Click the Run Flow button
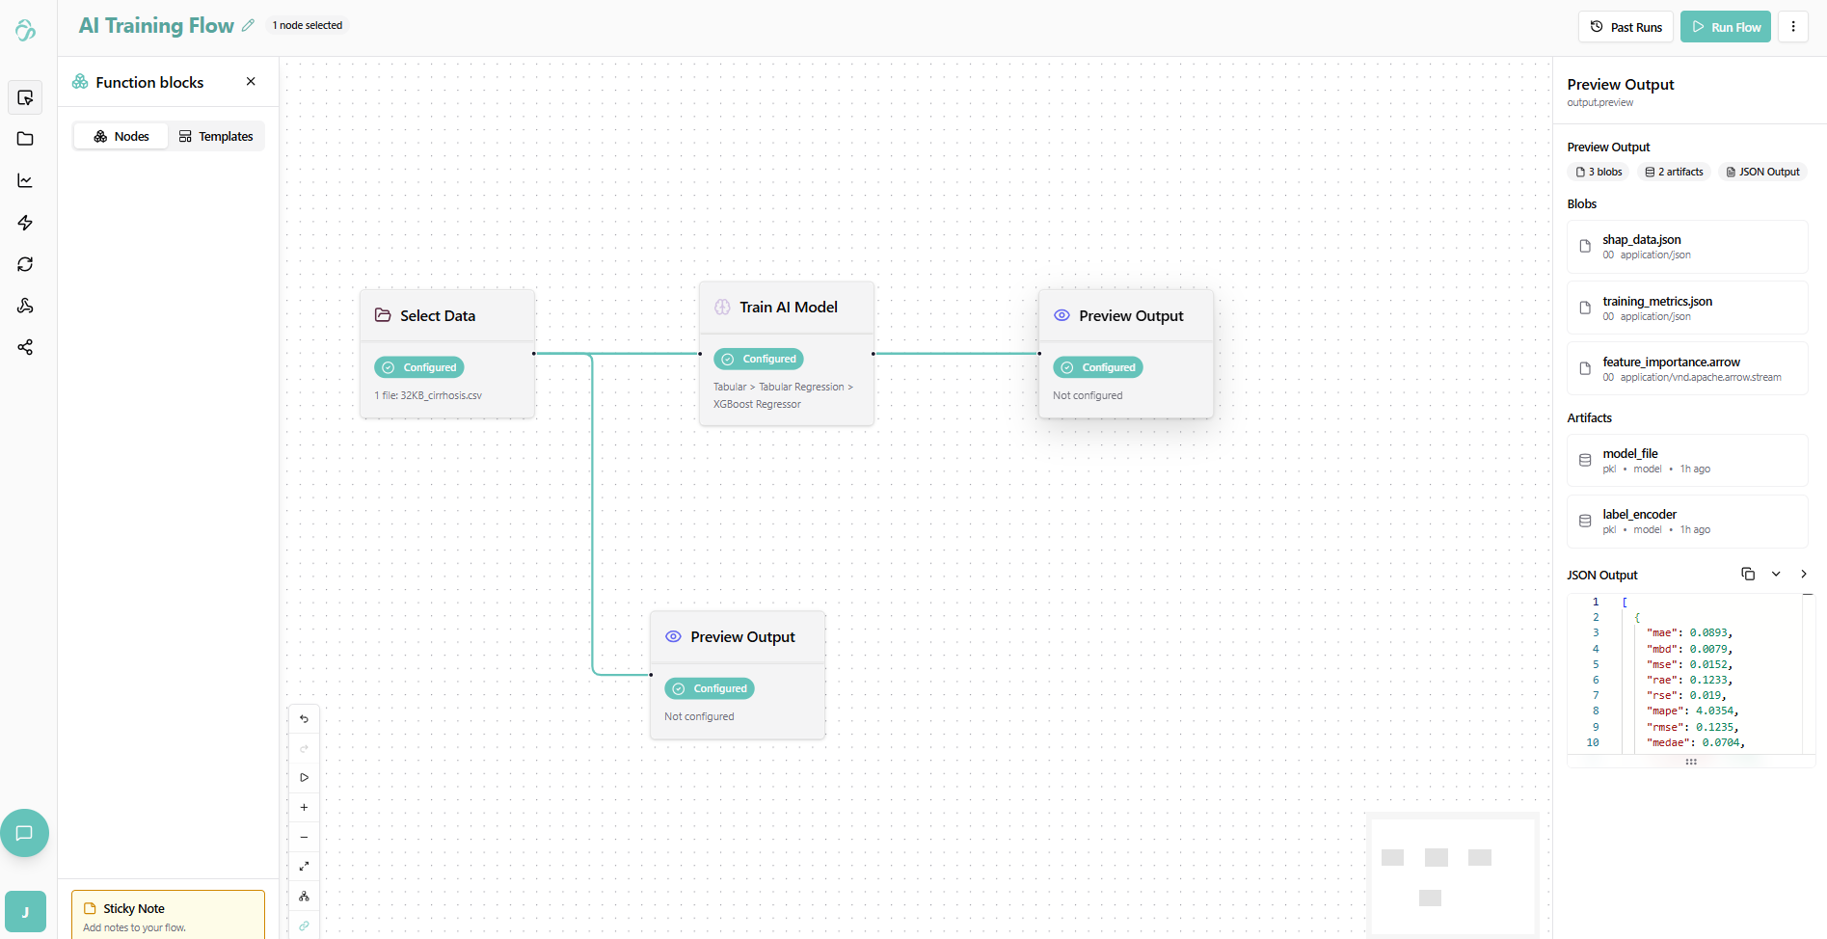The image size is (1827, 939). (1725, 27)
